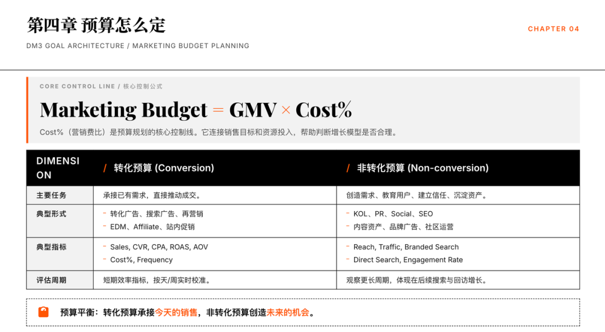Click Reach, Traffic, Branded Search line
Viewport: 605px width, 332px height.
[x=406, y=247]
